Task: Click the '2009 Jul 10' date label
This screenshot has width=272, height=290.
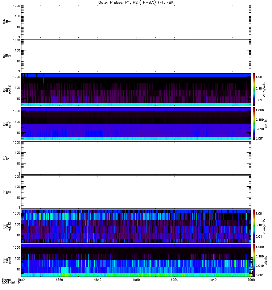Action: coord(11,282)
